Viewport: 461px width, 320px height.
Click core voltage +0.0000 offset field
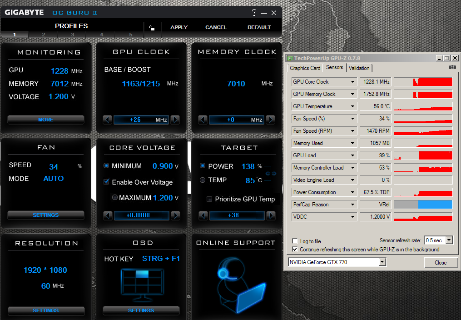(142, 215)
